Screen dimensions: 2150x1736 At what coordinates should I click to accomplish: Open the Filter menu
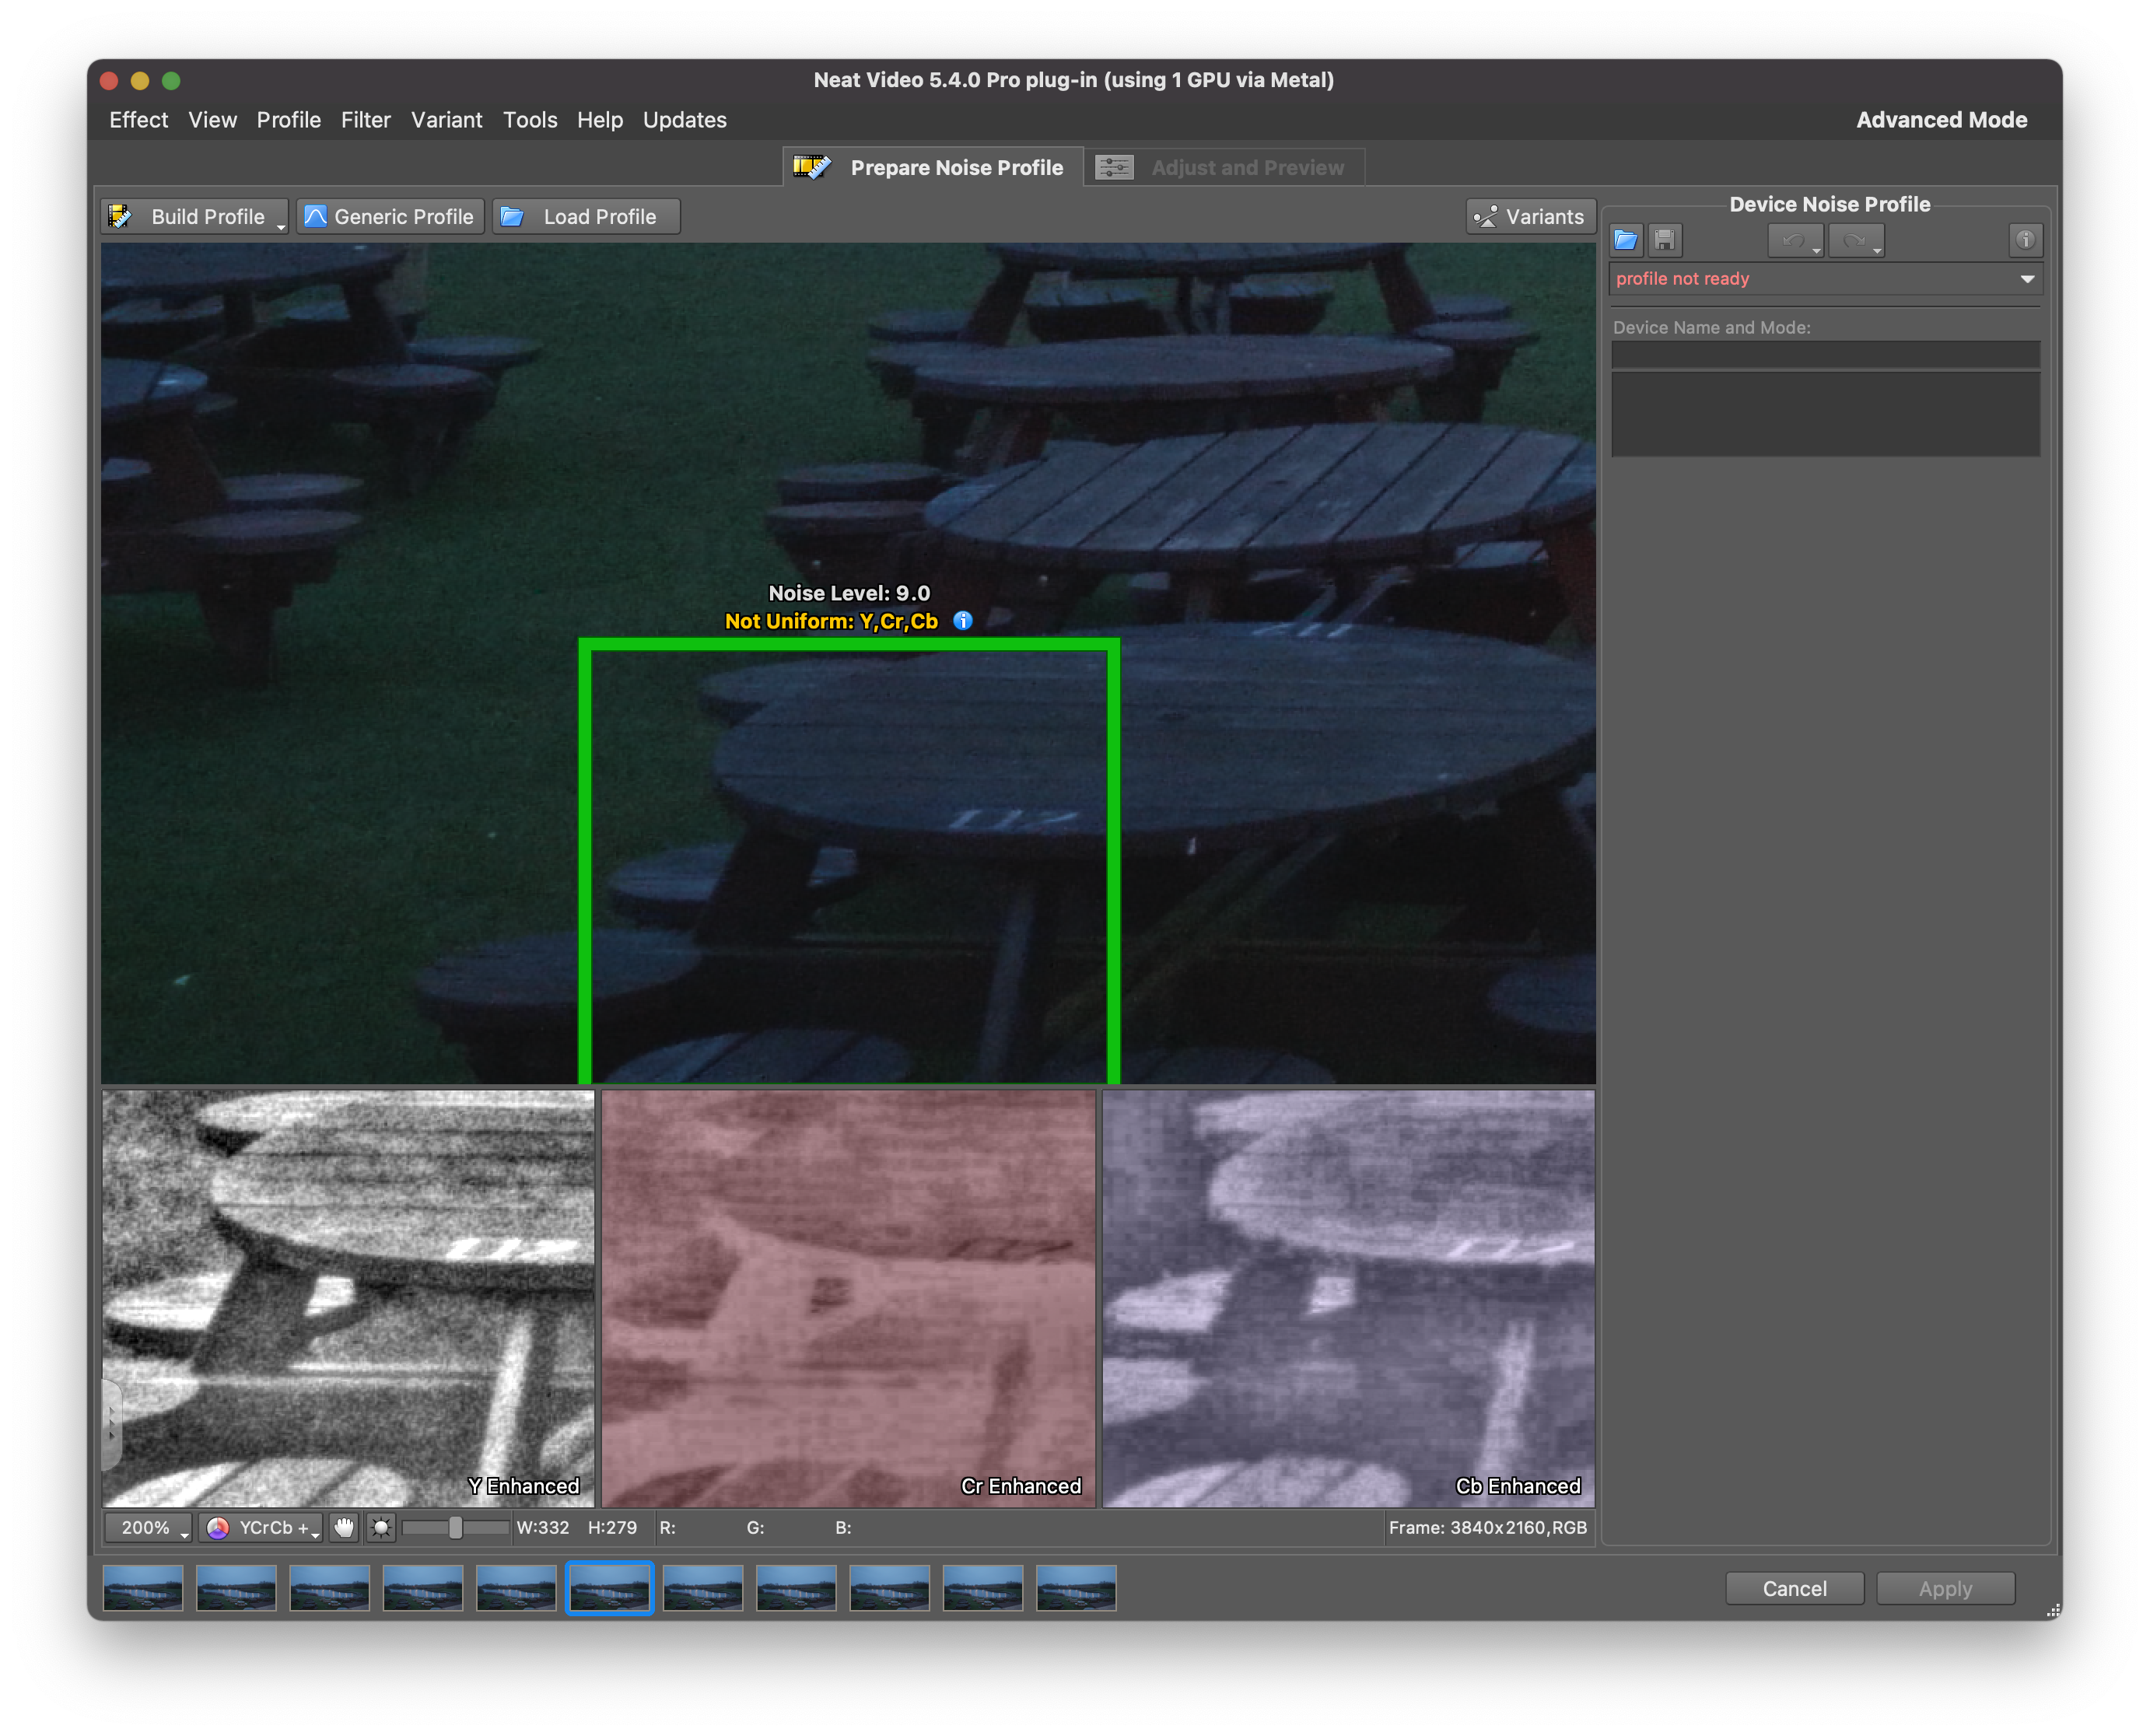(x=365, y=120)
